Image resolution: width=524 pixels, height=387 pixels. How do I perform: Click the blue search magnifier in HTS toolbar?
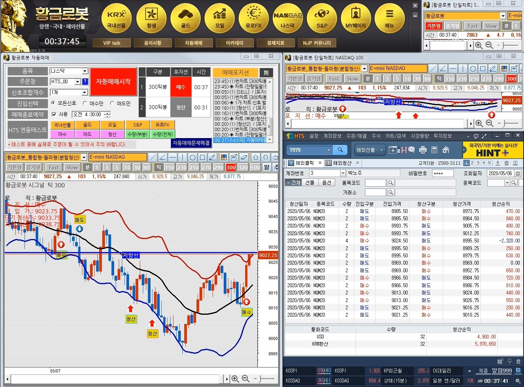pyautogui.click(x=340, y=150)
